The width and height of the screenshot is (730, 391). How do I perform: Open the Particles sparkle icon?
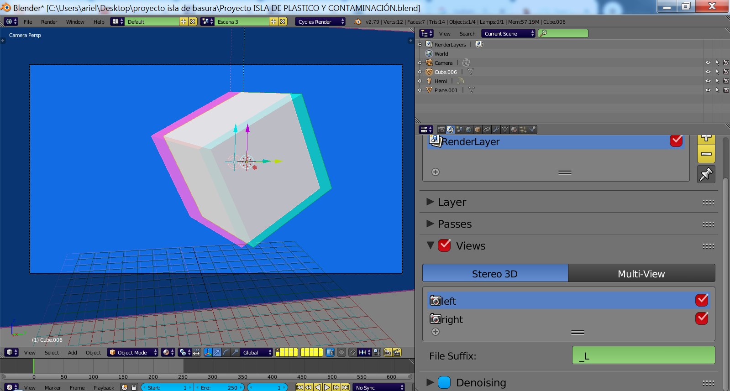[523, 130]
